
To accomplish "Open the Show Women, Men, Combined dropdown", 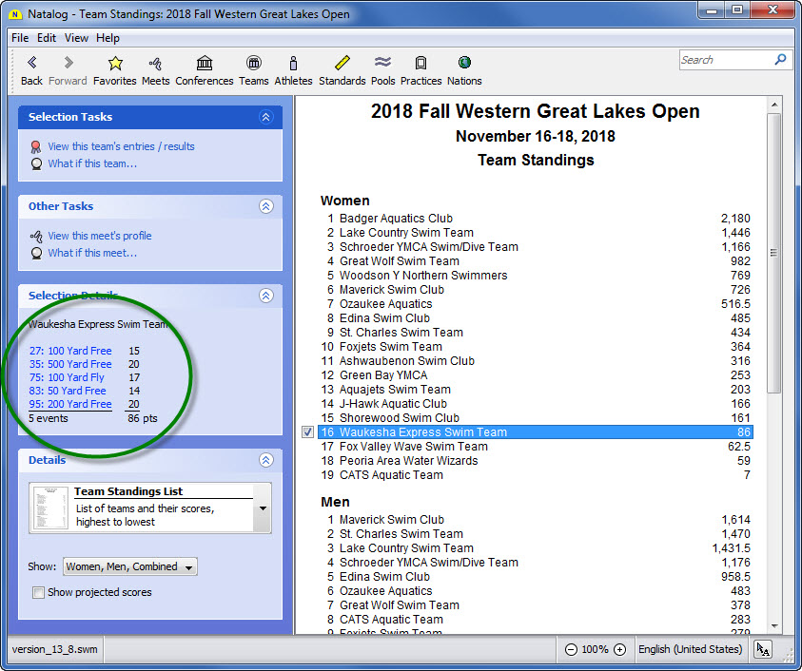I will click(130, 567).
